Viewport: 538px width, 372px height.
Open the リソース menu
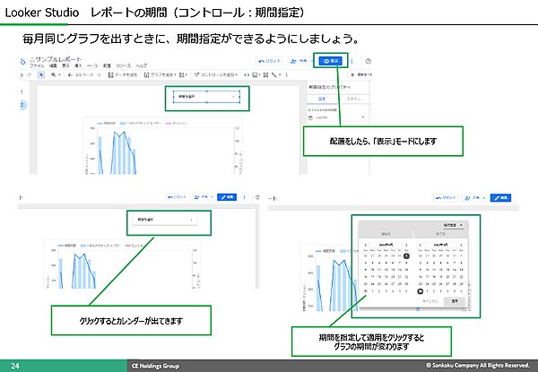pyautogui.click(x=123, y=65)
